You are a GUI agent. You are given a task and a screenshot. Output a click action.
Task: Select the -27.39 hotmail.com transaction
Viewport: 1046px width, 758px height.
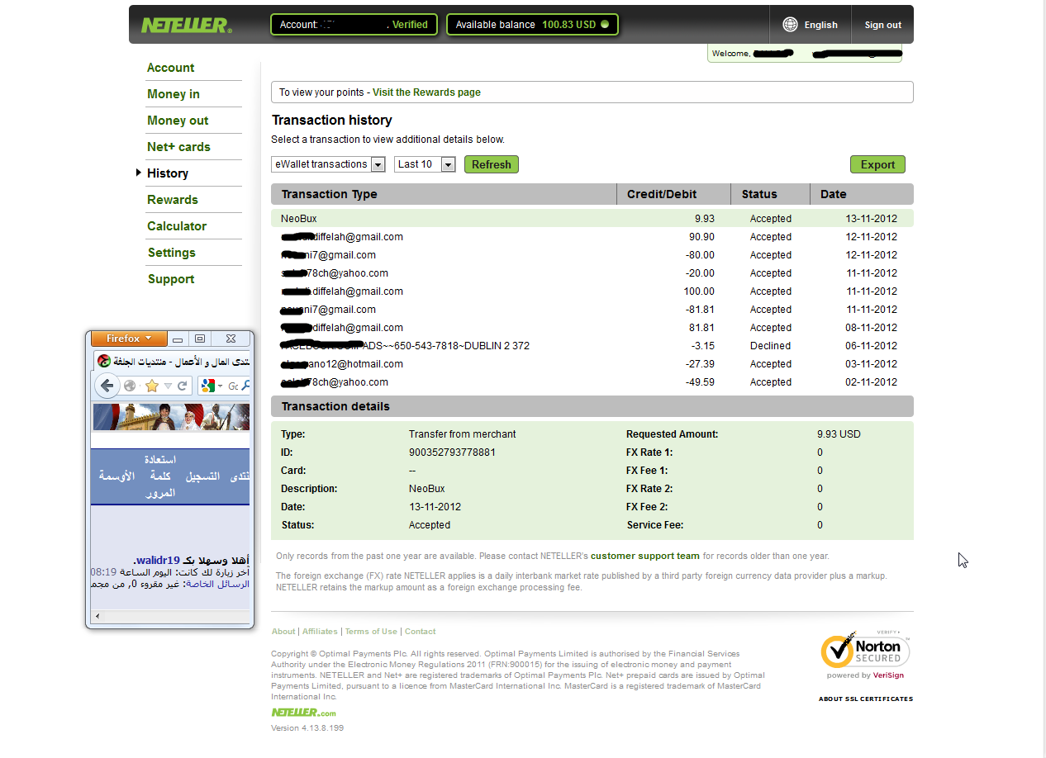[x=592, y=364]
